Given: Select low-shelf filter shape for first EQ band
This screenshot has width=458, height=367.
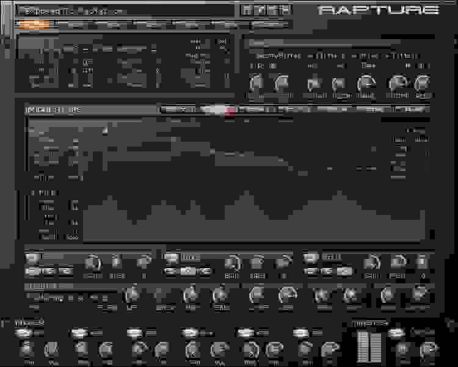Looking at the screenshot, I should tap(31, 271).
